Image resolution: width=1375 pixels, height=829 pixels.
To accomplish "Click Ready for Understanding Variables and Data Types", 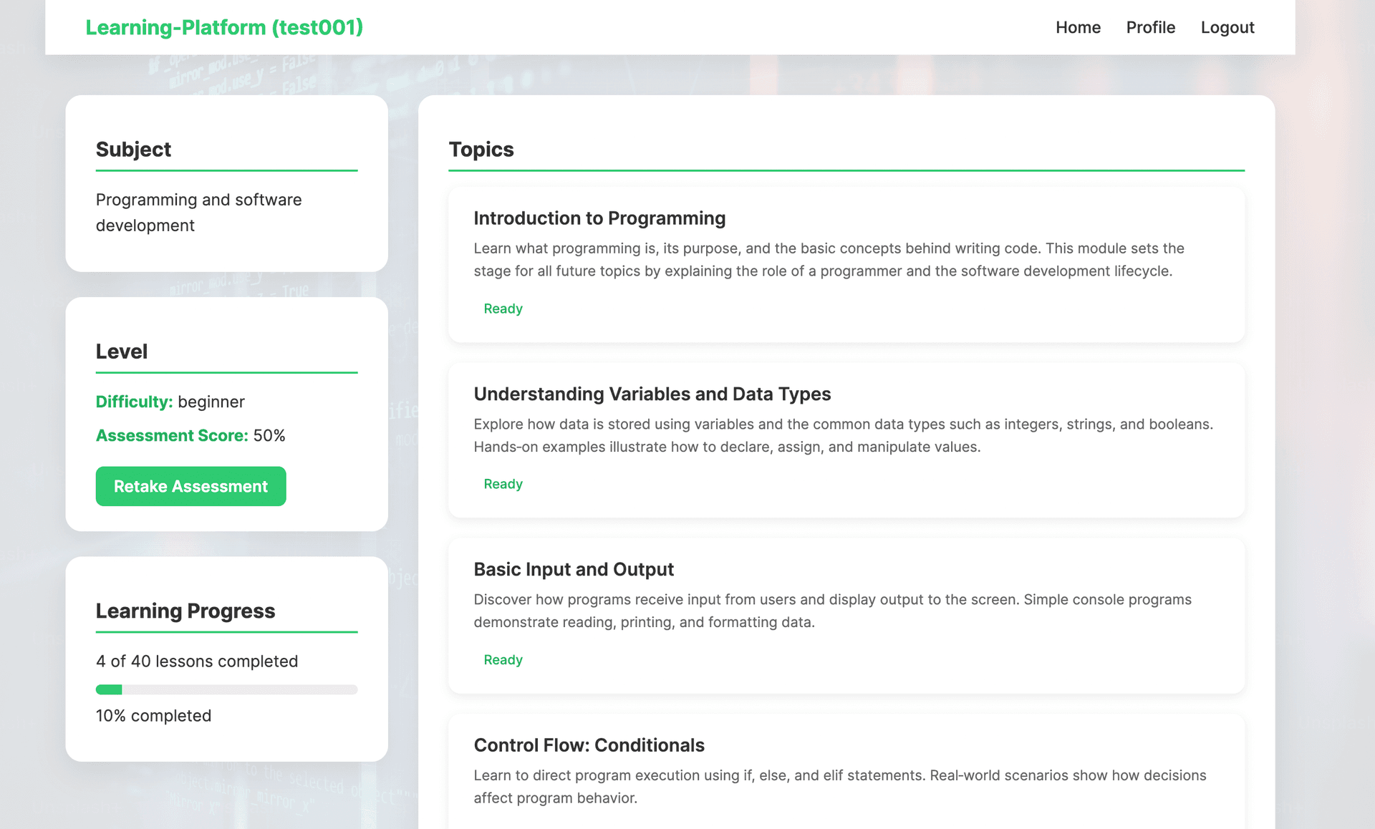I will pos(503,483).
